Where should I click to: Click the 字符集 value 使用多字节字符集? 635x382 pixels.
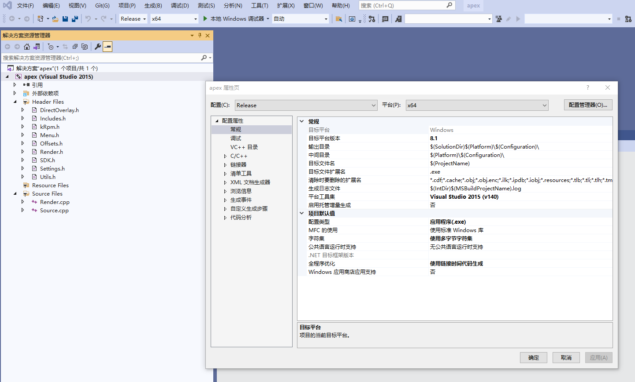[451, 239]
